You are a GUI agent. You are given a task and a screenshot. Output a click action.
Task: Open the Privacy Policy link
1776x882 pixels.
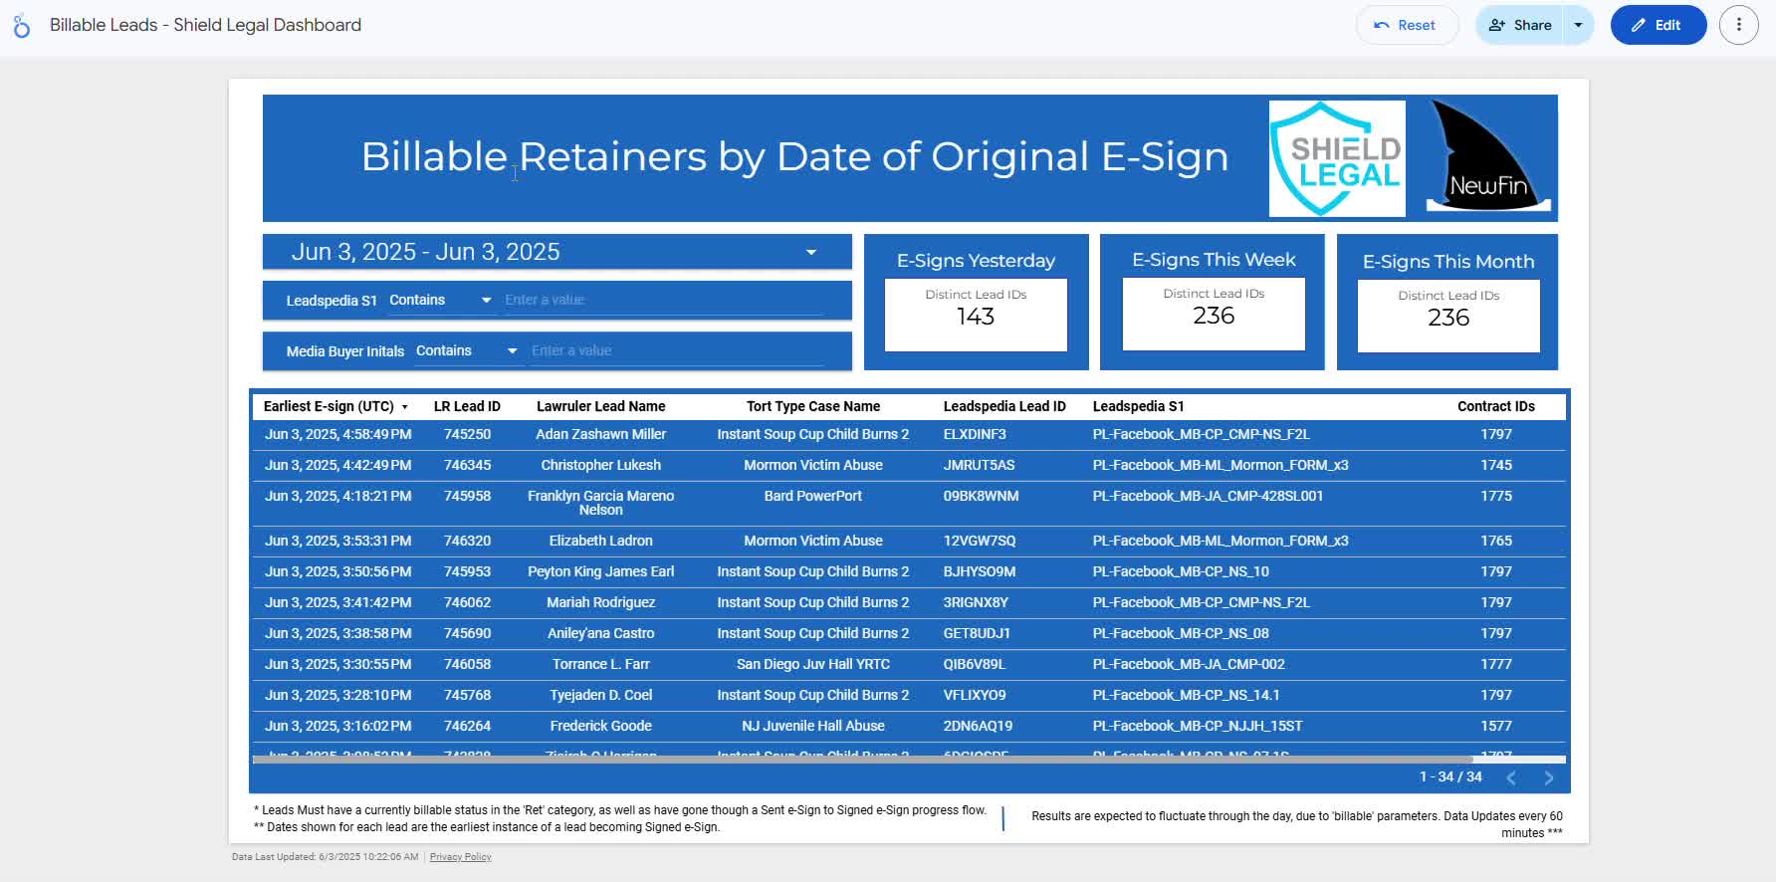point(460,857)
